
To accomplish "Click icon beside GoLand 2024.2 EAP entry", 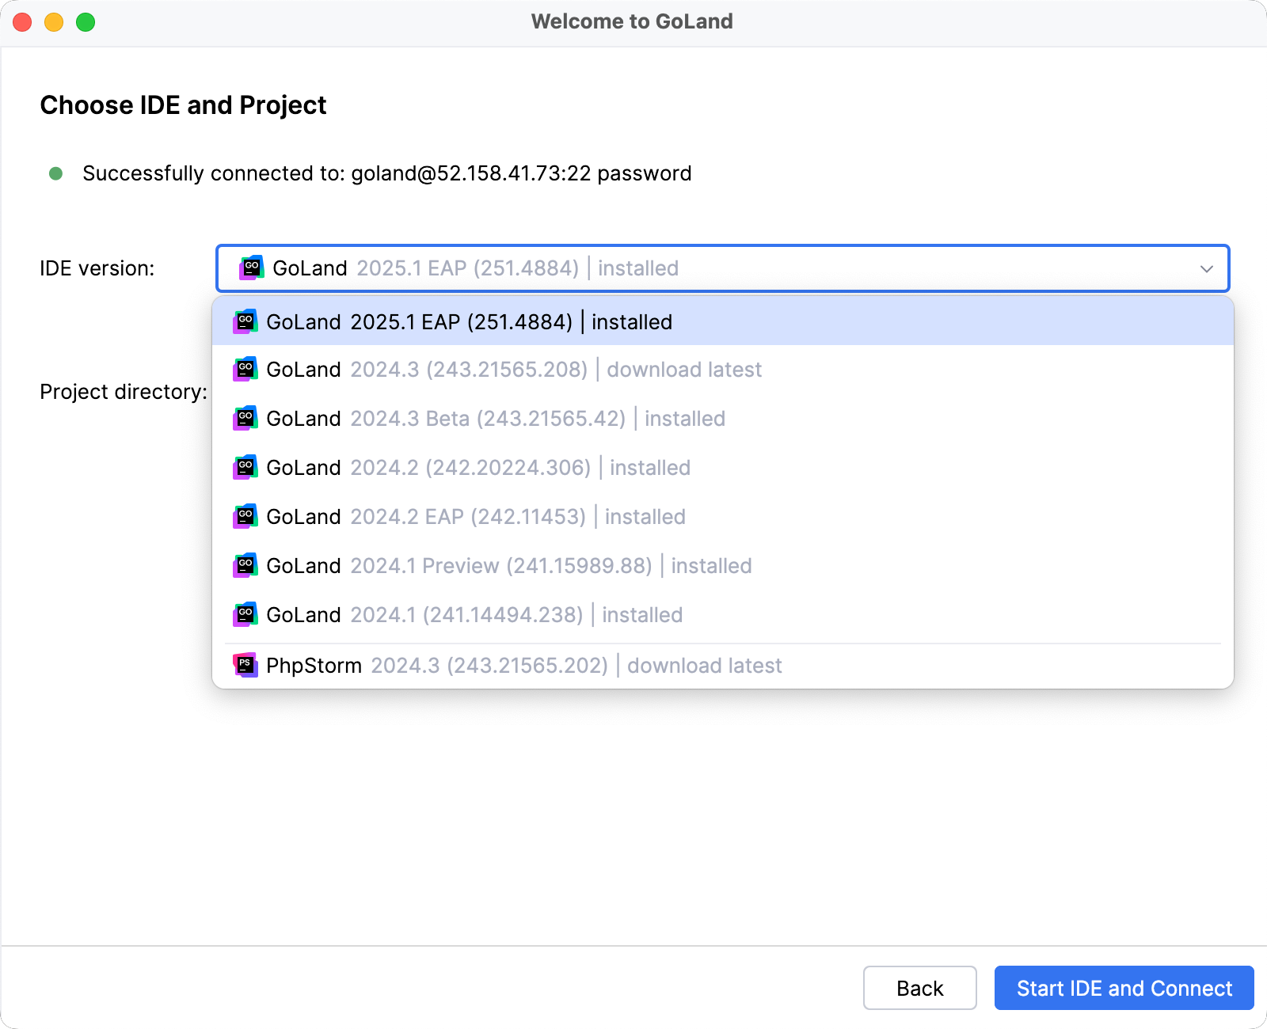I will 245,517.
